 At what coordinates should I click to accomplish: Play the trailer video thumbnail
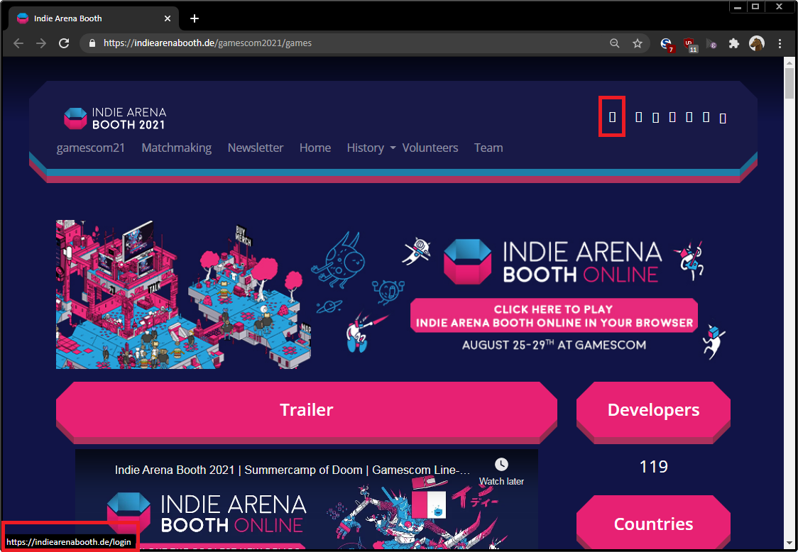(x=307, y=499)
